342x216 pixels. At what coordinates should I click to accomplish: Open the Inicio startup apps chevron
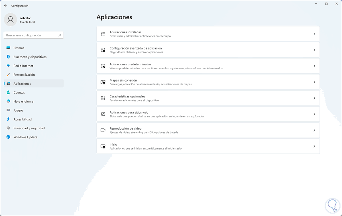pos(314,146)
